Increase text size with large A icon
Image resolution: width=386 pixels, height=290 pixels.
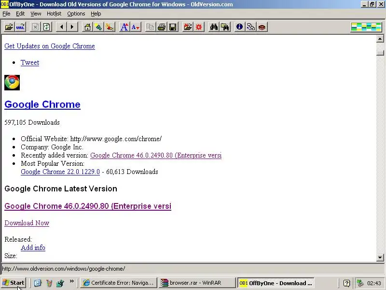(124, 27)
